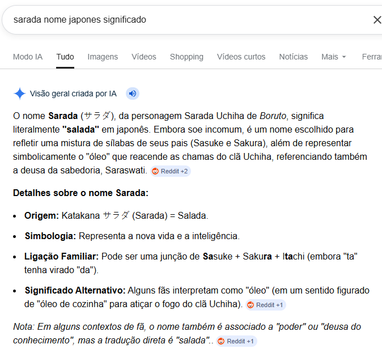Image resolution: width=382 pixels, height=357 pixels.
Task: Open the Reddit +2 source chip
Action: coord(170,171)
